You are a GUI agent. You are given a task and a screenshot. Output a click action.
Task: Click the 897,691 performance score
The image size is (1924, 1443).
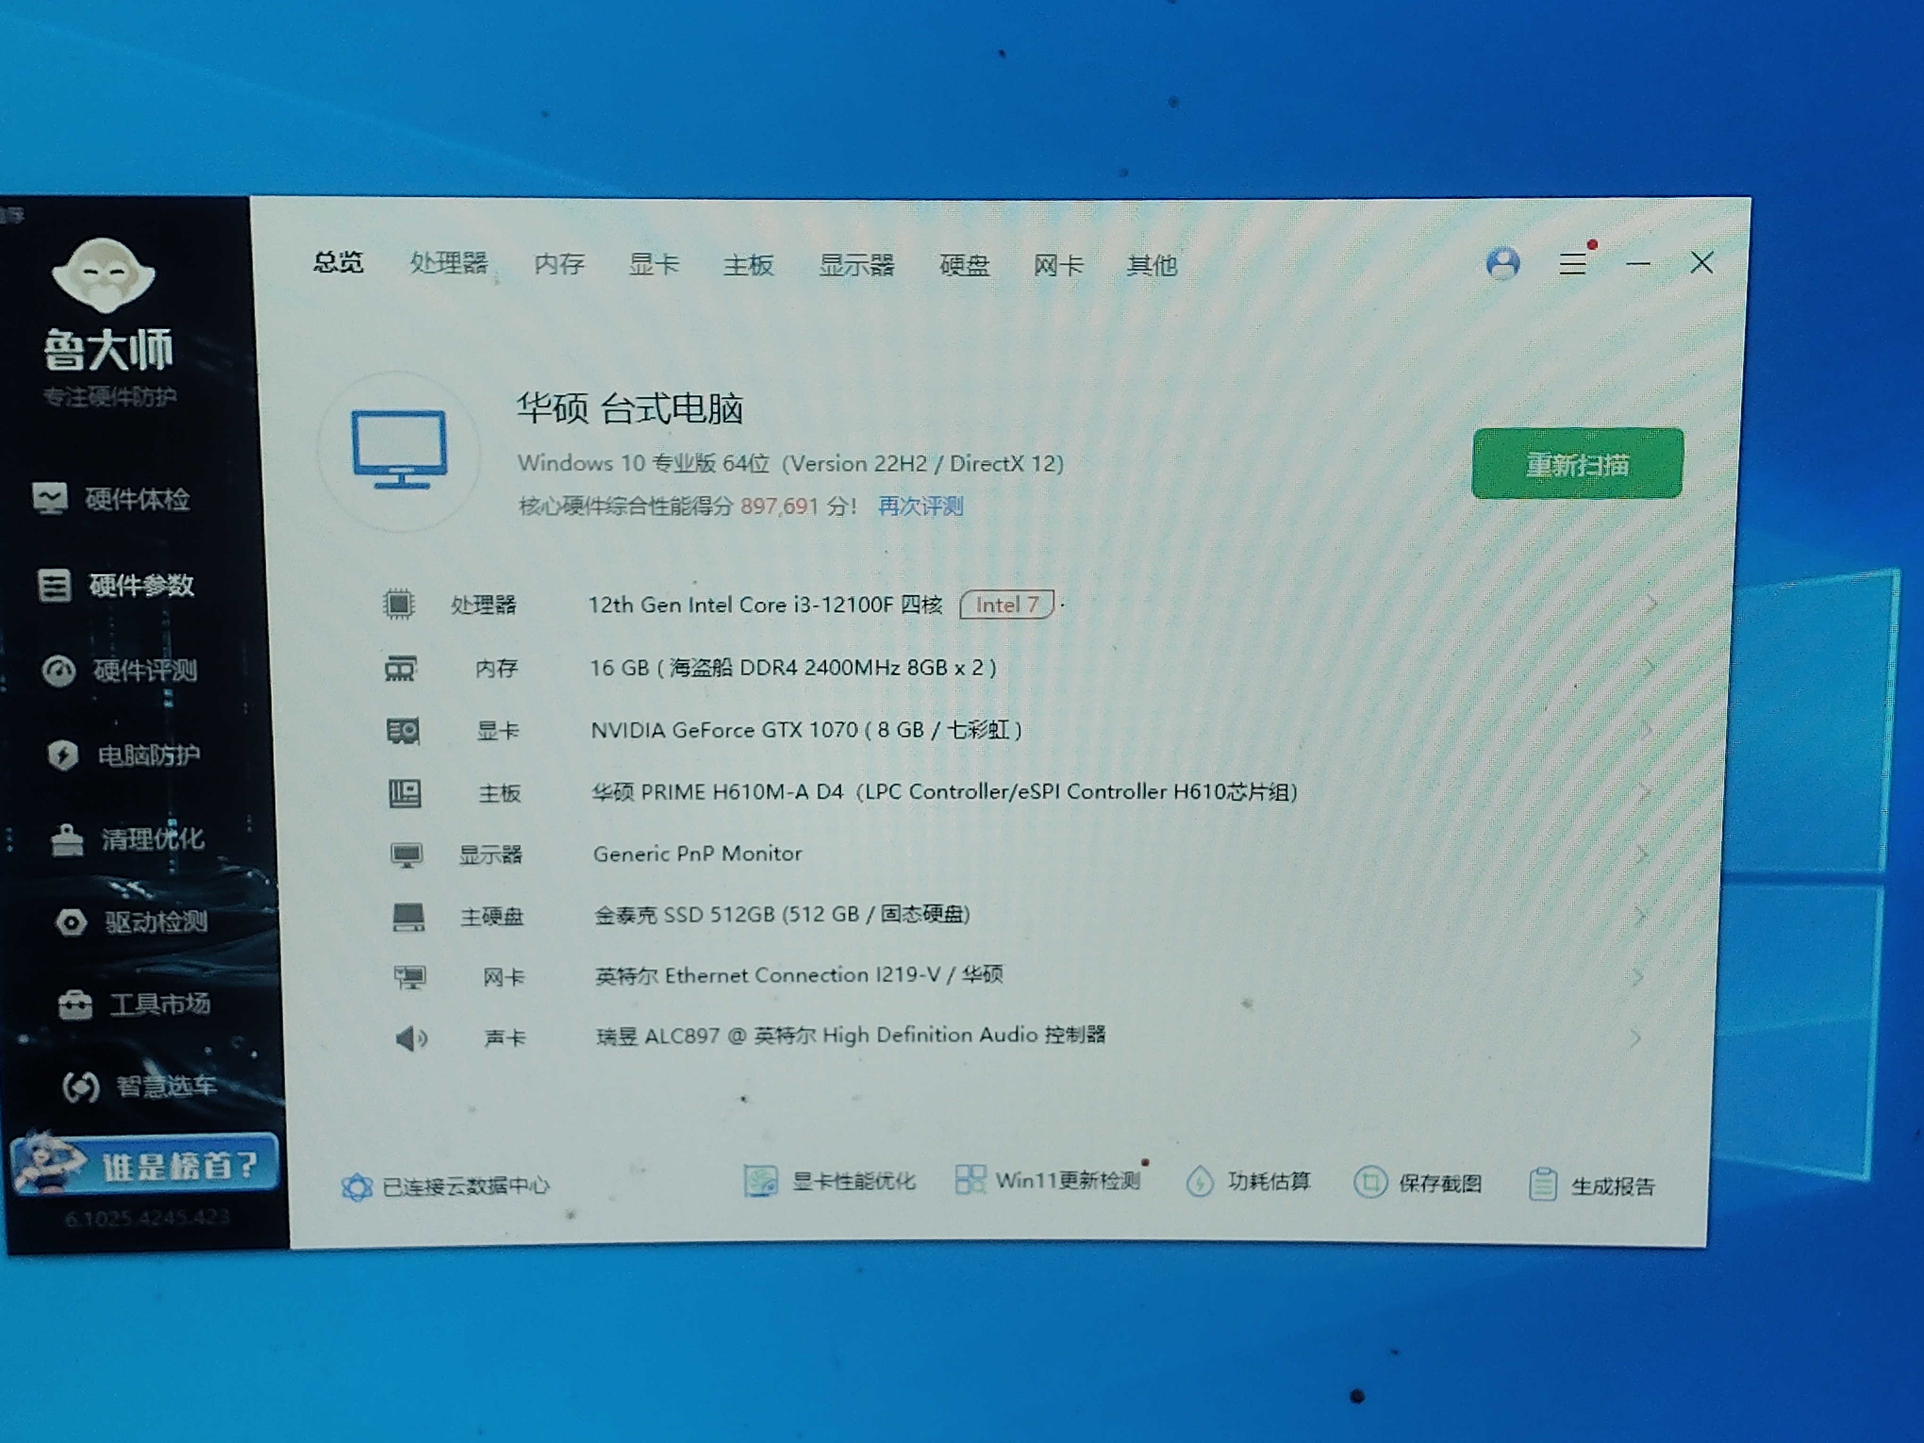point(780,506)
